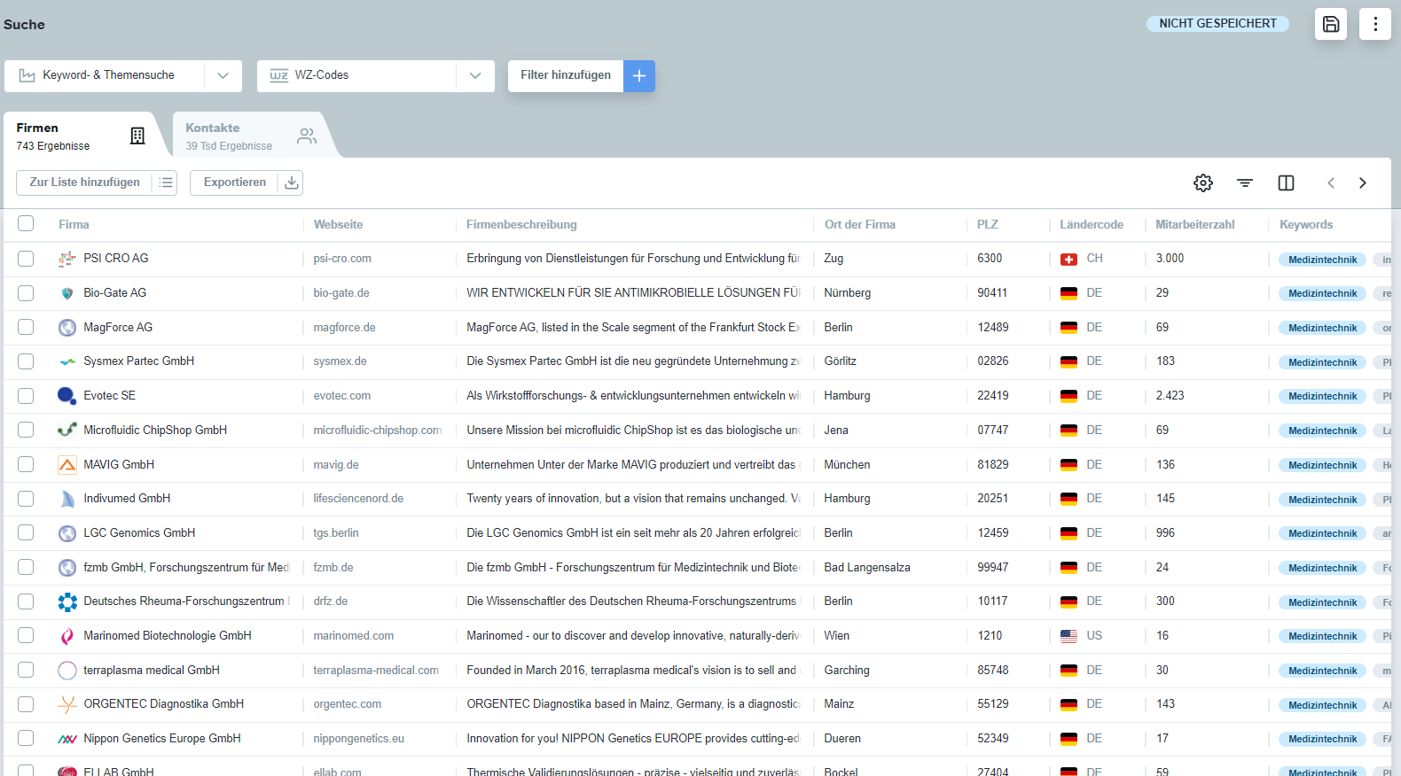The image size is (1401, 776).
Task: Click Medizintechnik keyword tag in Evotec row
Action: coord(1322,396)
